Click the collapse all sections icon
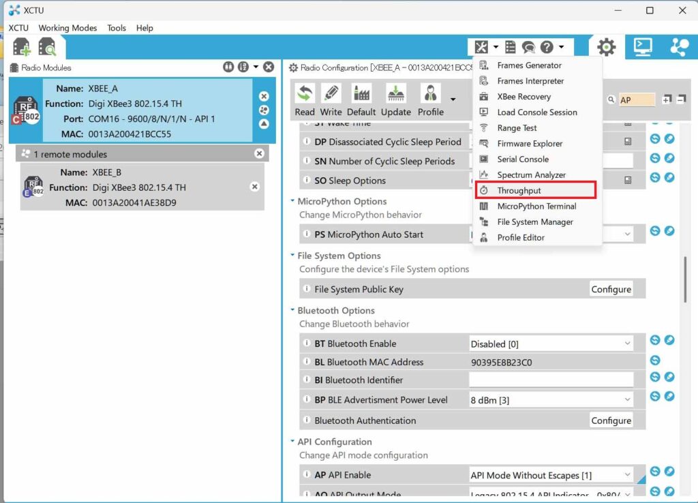The height and width of the screenshot is (503, 698). 681,100
